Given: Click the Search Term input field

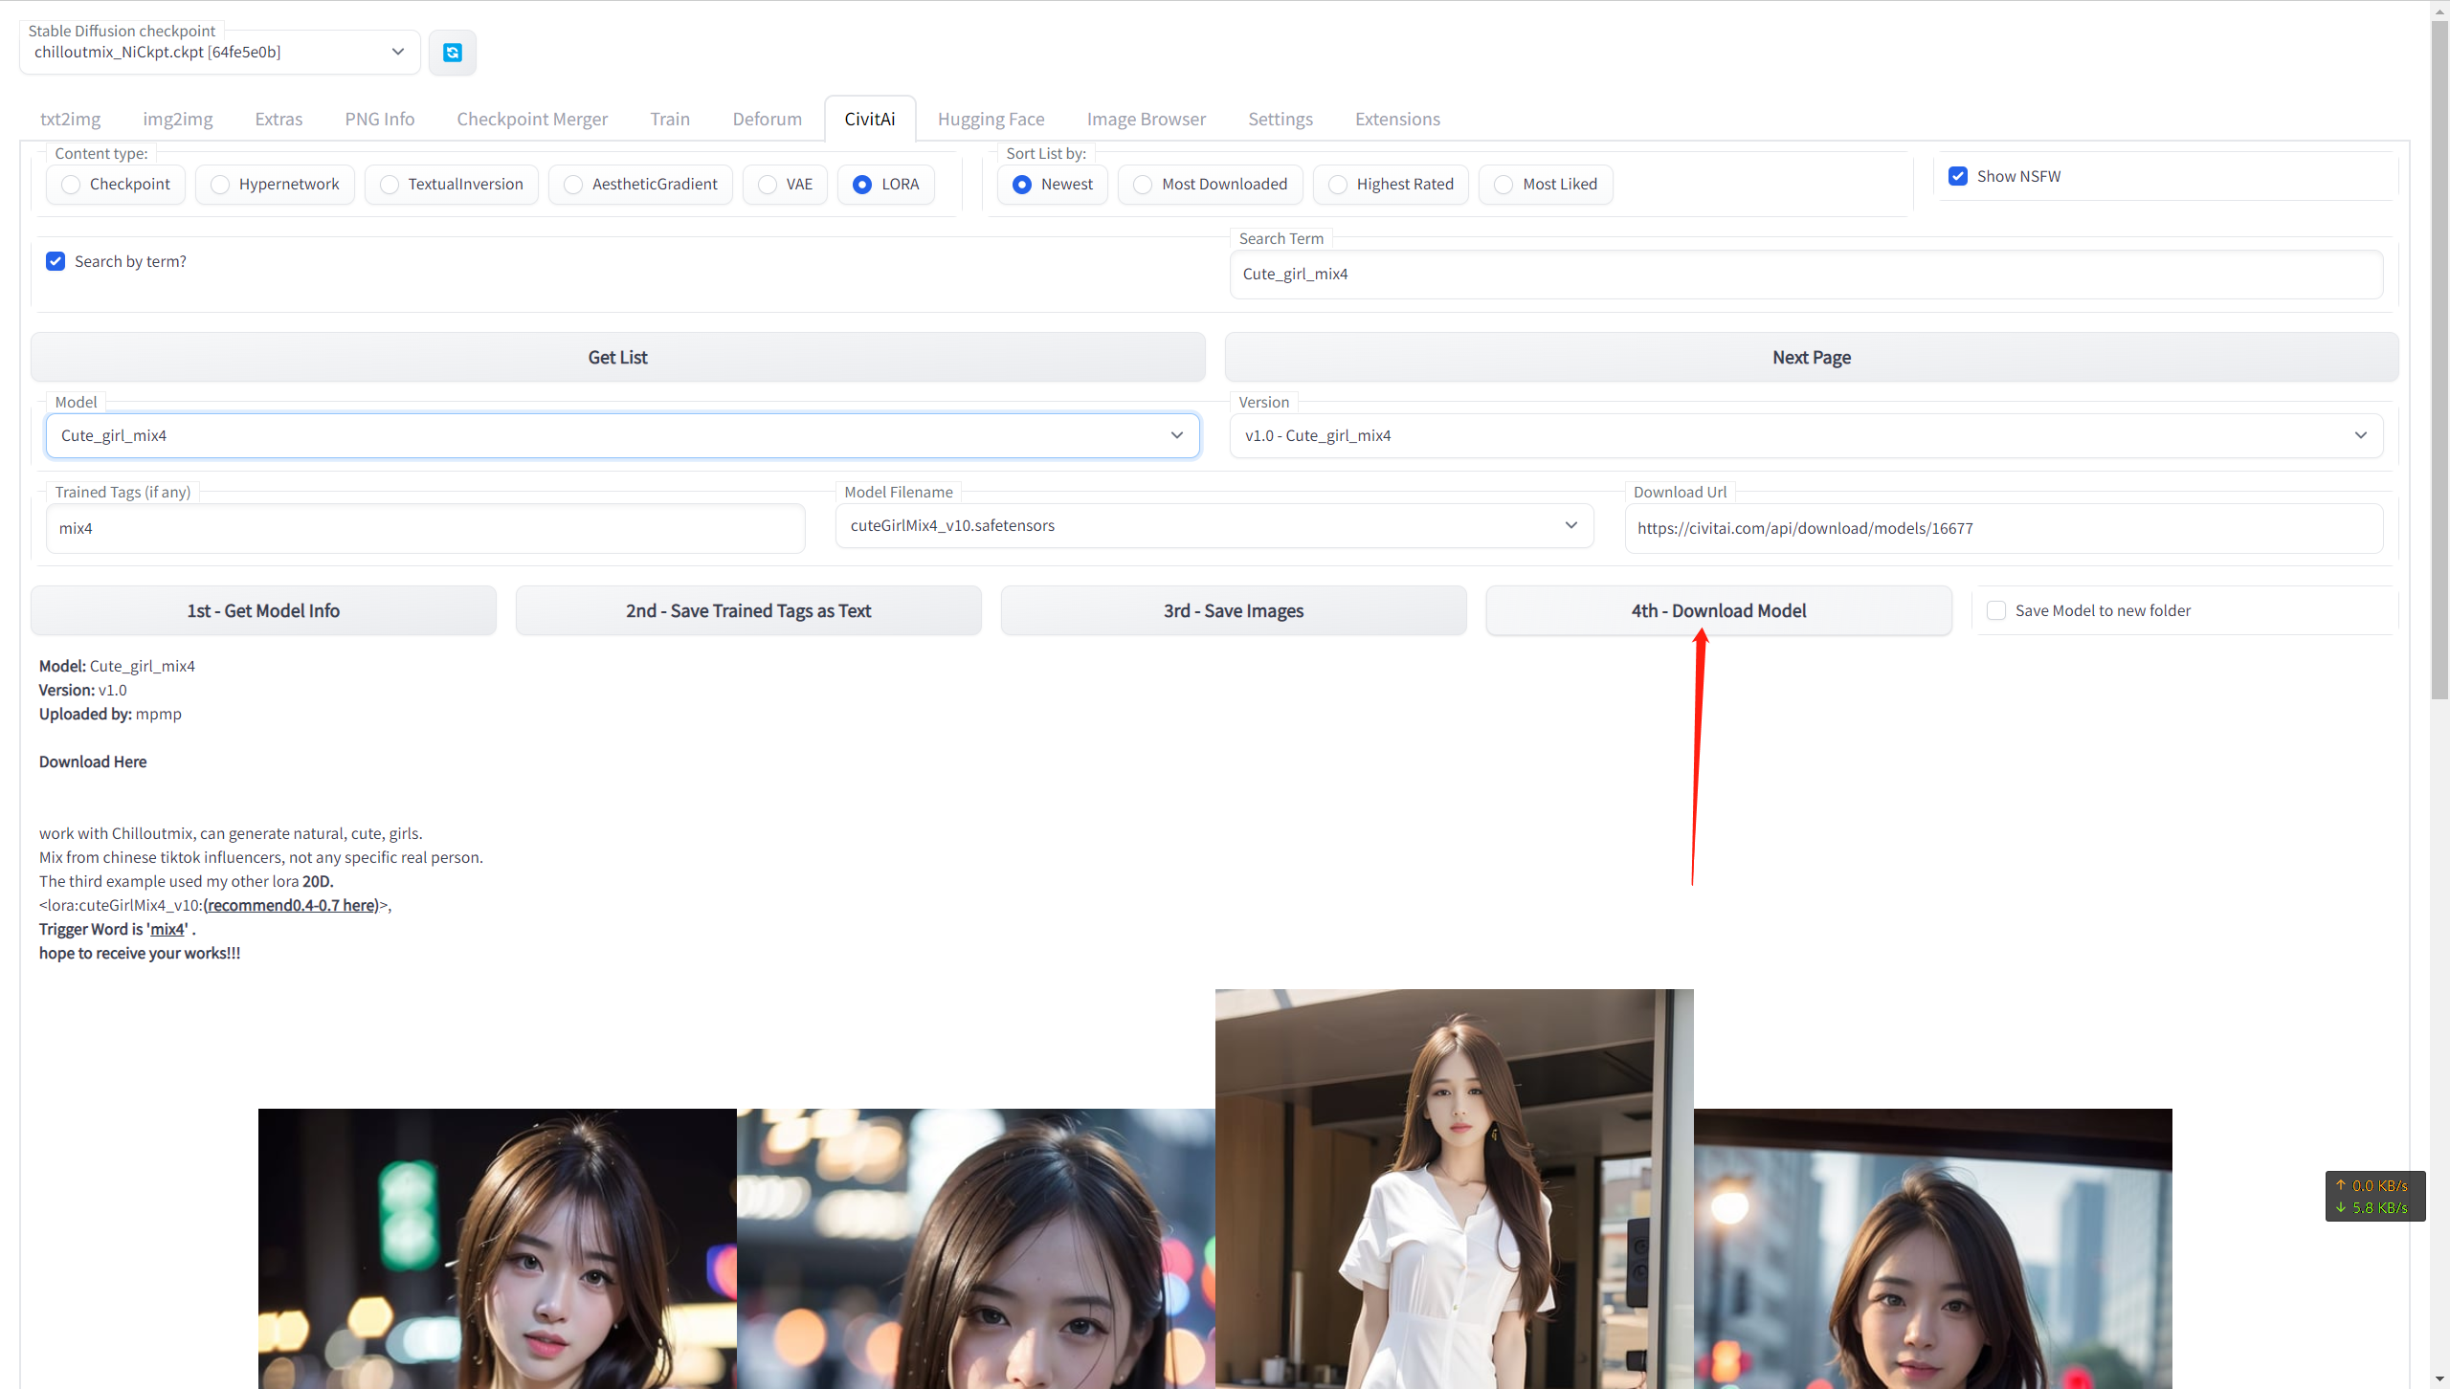Looking at the screenshot, I should pyautogui.click(x=1805, y=275).
